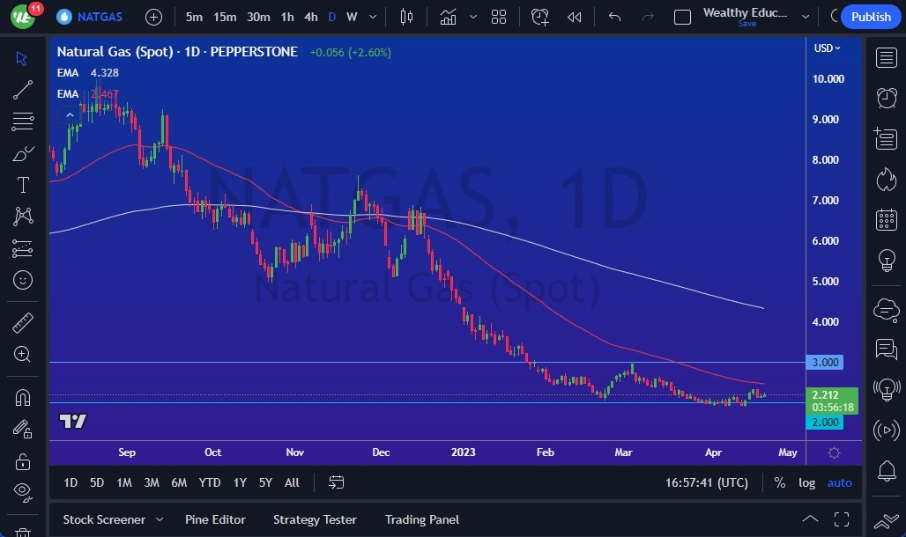Toggle percent scale mode

[x=779, y=482]
